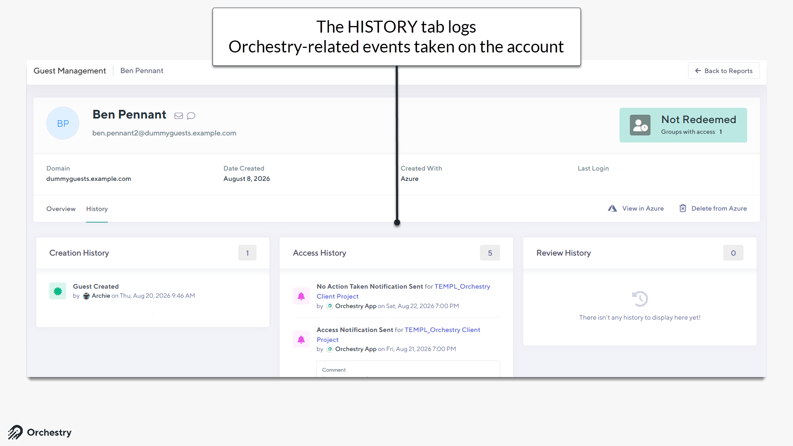This screenshot has width=793, height=446.
Task: Go Back to Reports
Action: 724,71
